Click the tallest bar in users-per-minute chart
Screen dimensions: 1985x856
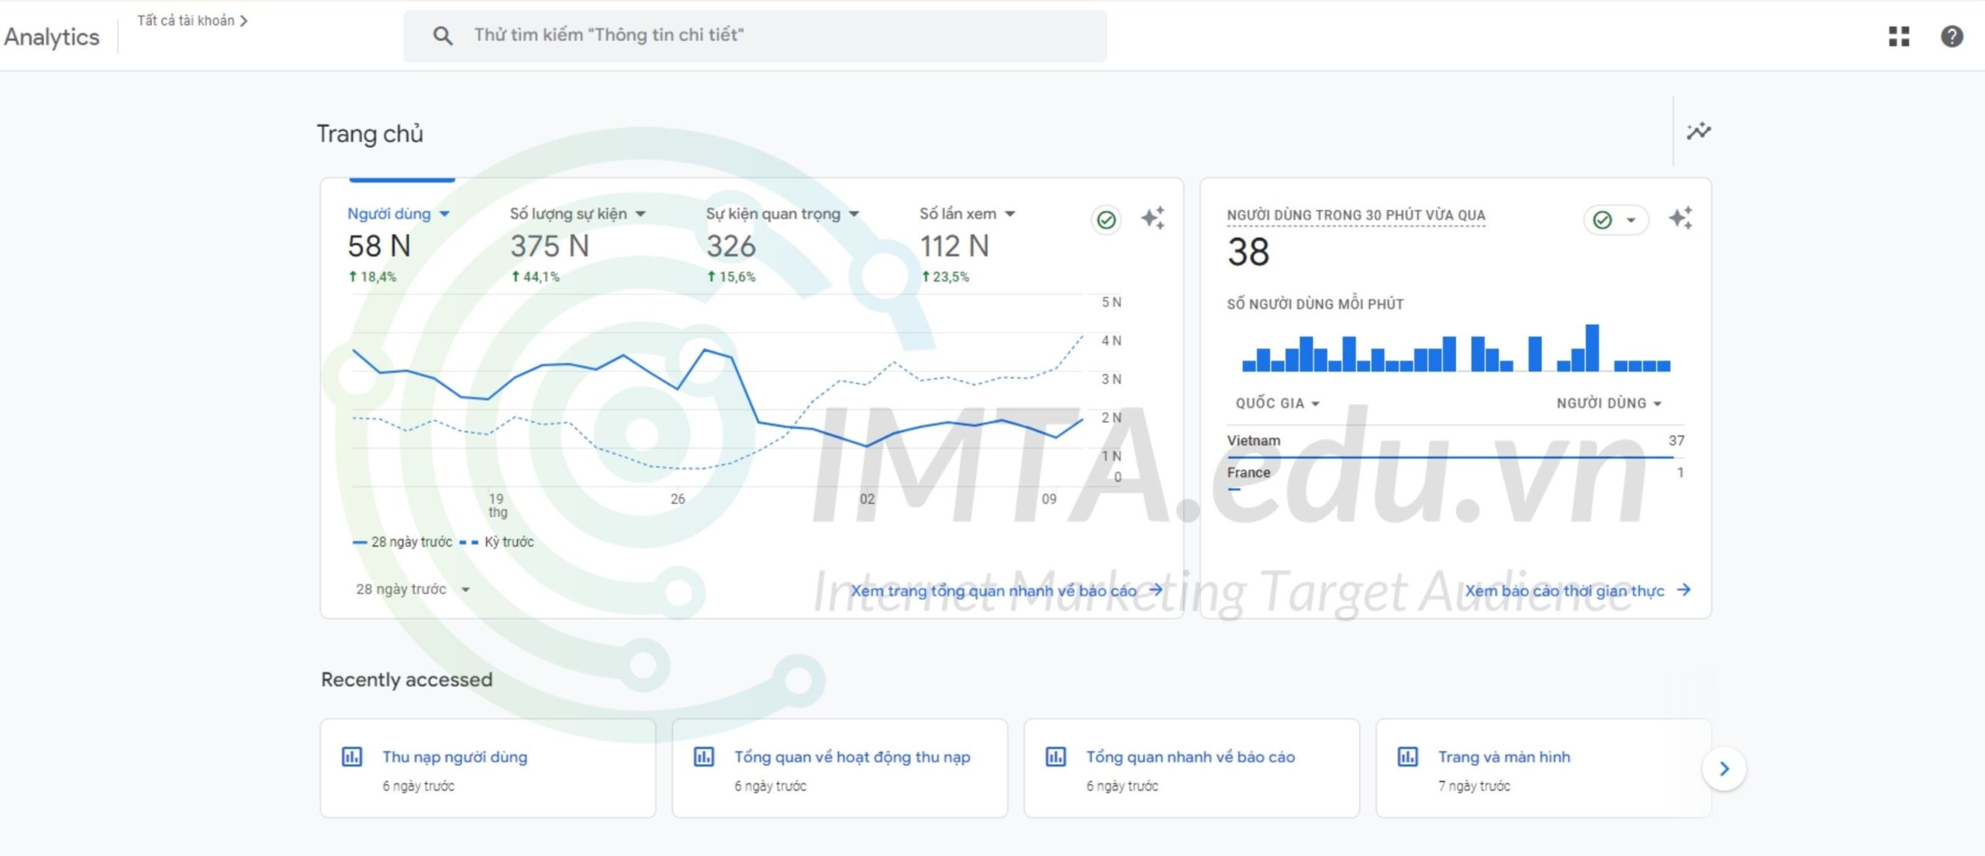(x=1592, y=348)
